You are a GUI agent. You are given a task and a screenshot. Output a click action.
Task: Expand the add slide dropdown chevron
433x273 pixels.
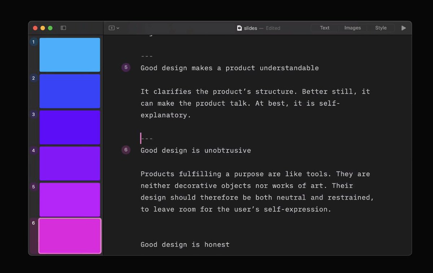118,28
